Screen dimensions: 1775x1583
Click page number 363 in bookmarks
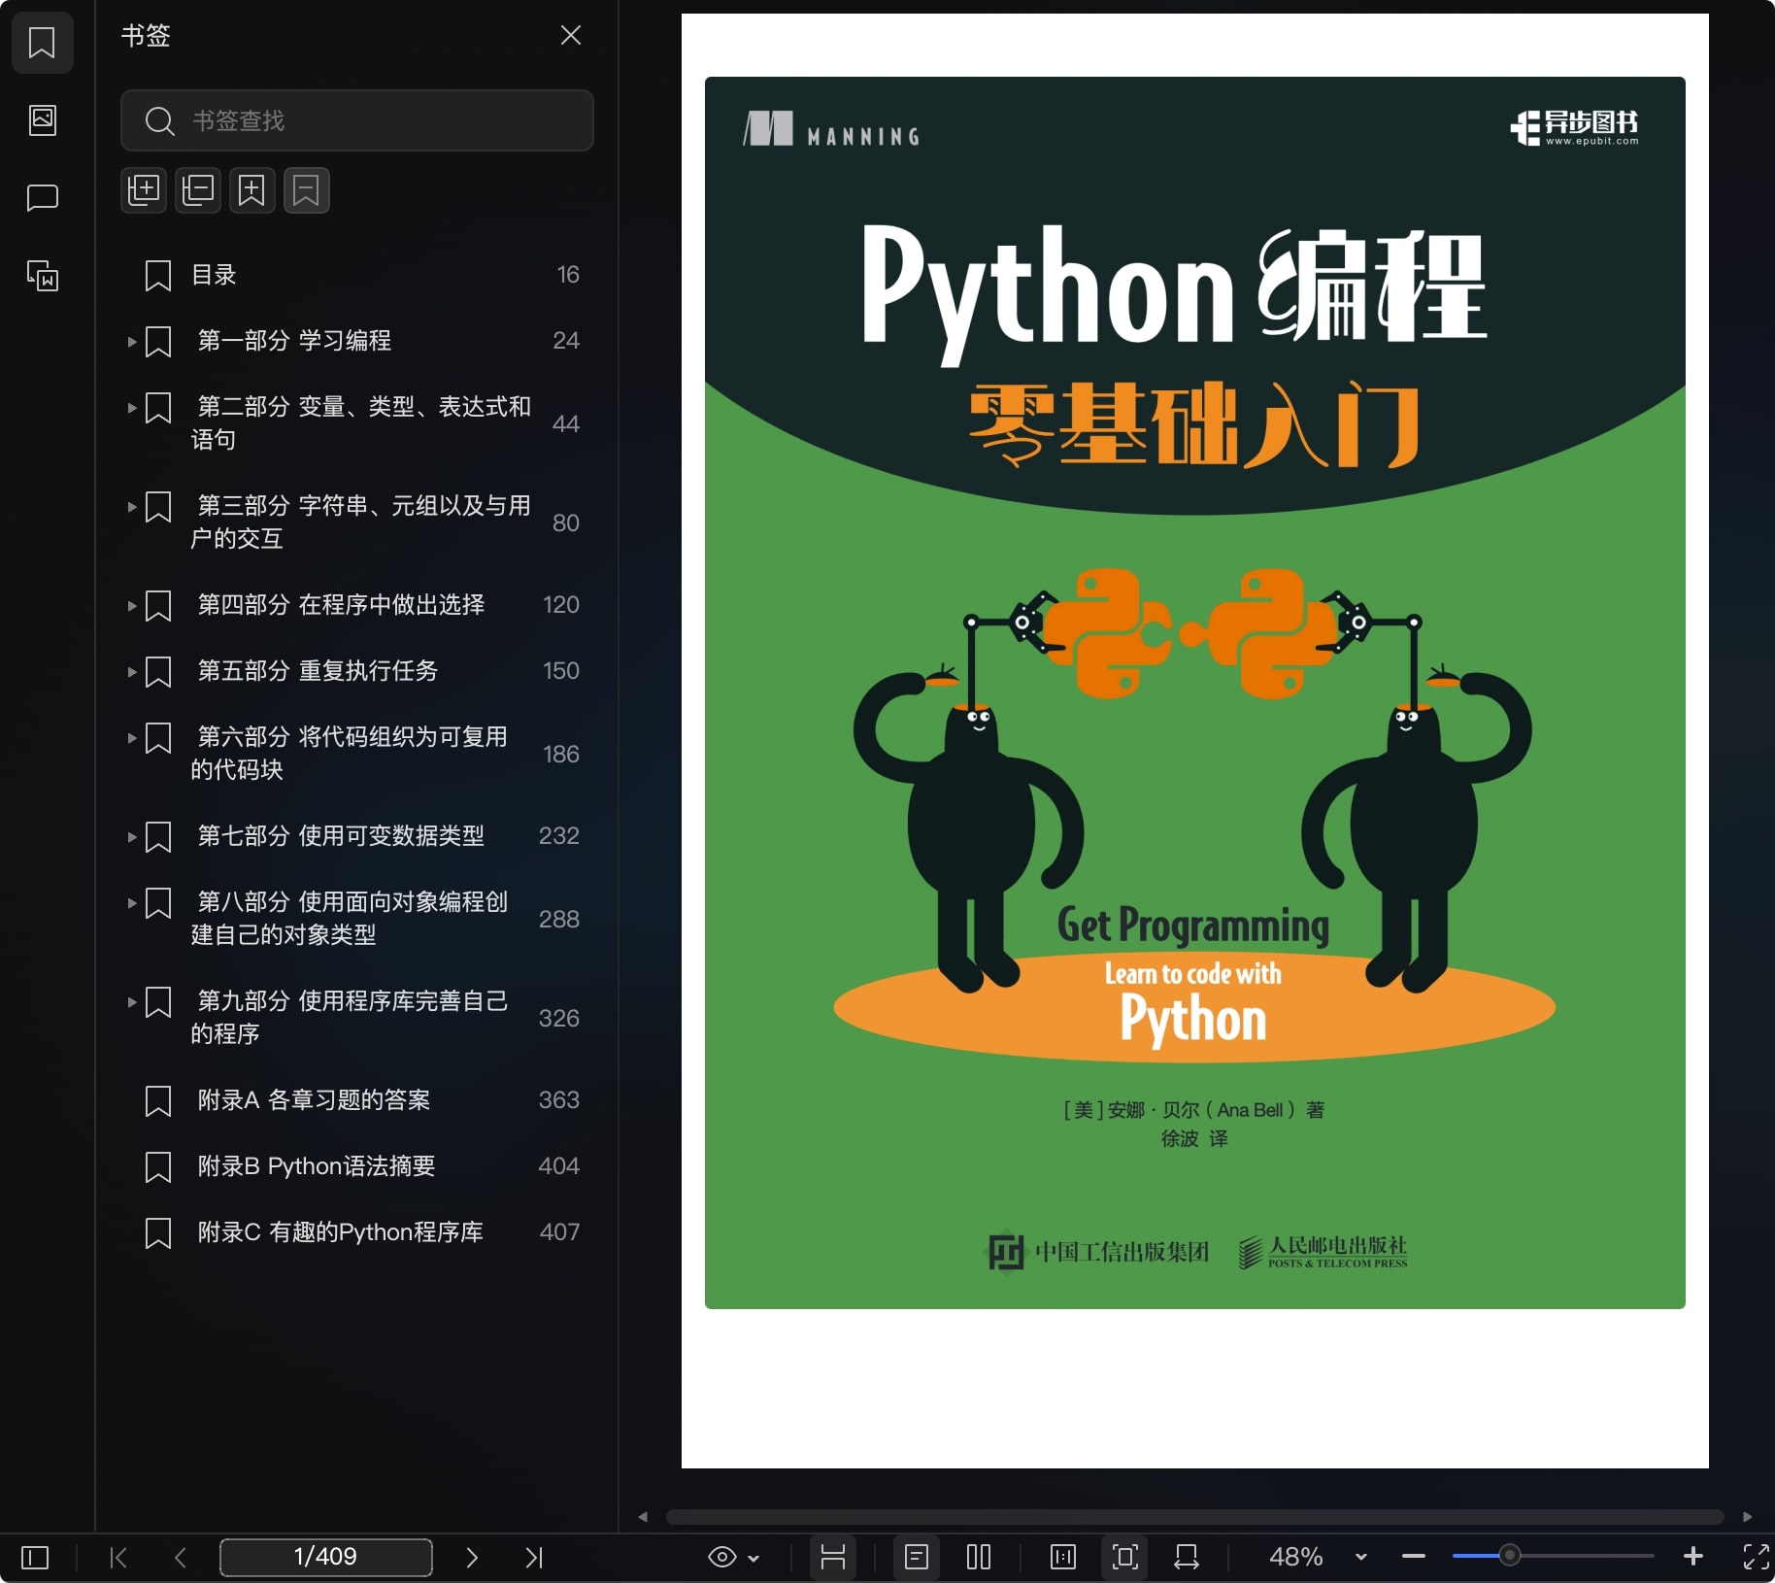coord(558,1100)
